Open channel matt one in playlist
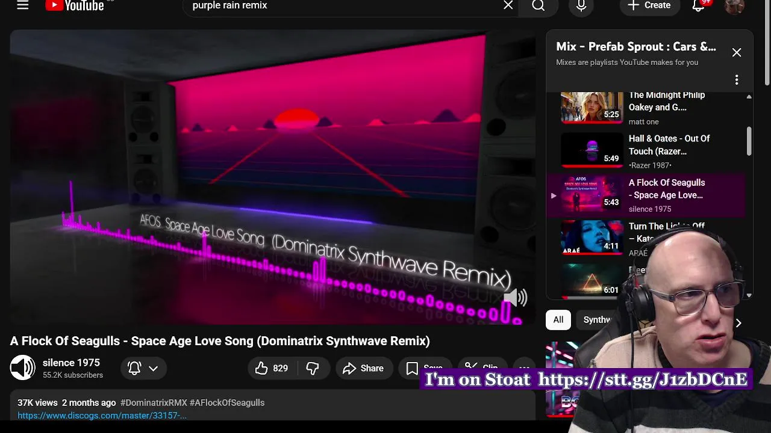Image resolution: width=771 pixels, height=433 pixels. coord(644,121)
